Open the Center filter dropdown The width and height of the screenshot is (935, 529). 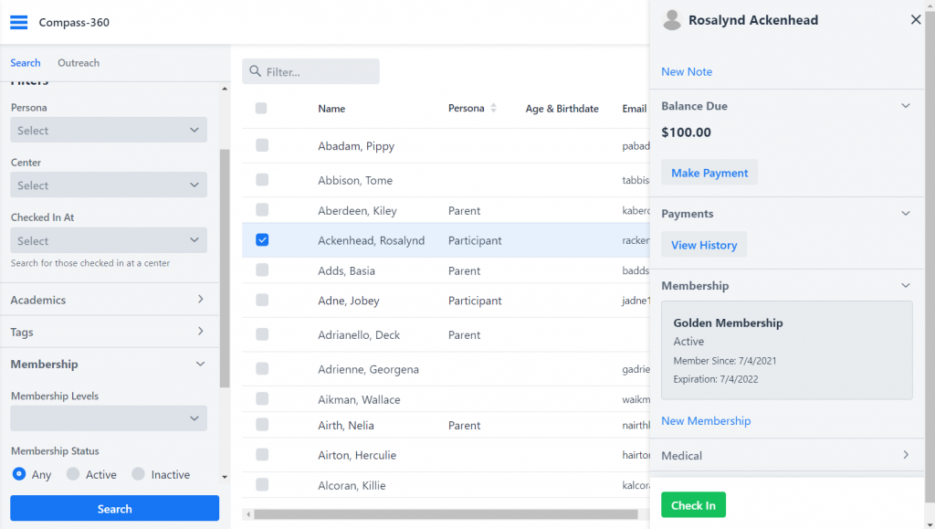(109, 185)
